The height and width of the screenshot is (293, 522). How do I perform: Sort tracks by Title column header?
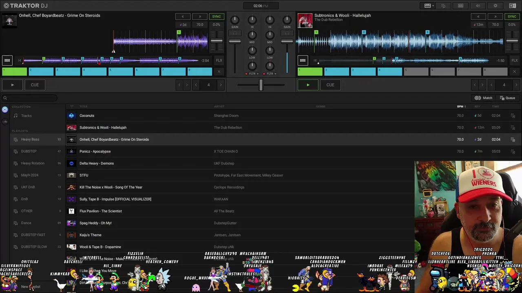(83, 107)
